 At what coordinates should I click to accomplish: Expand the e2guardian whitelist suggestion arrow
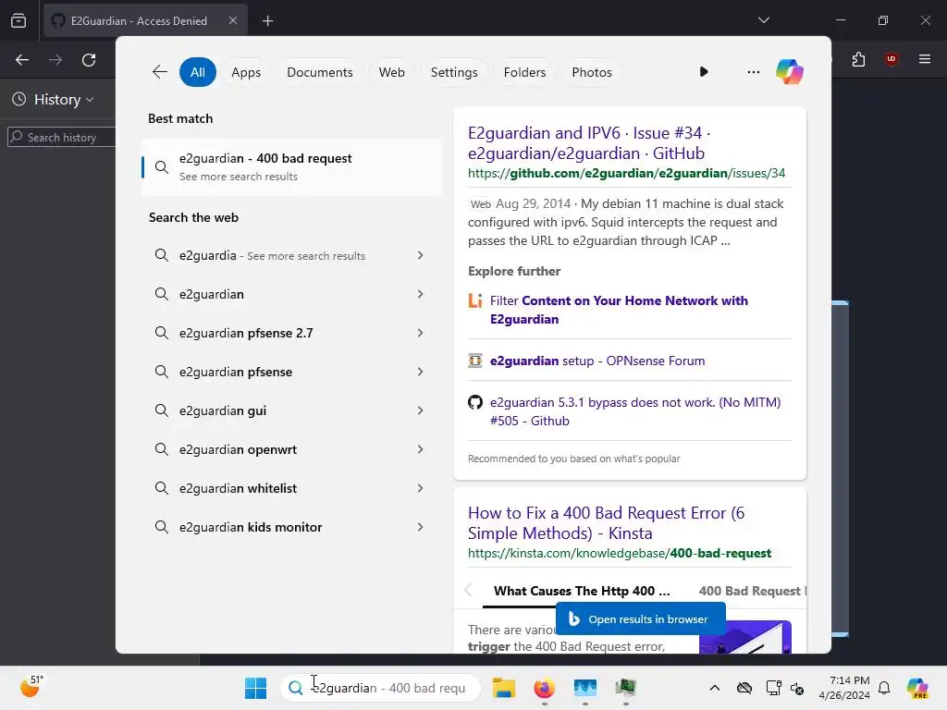420,488
